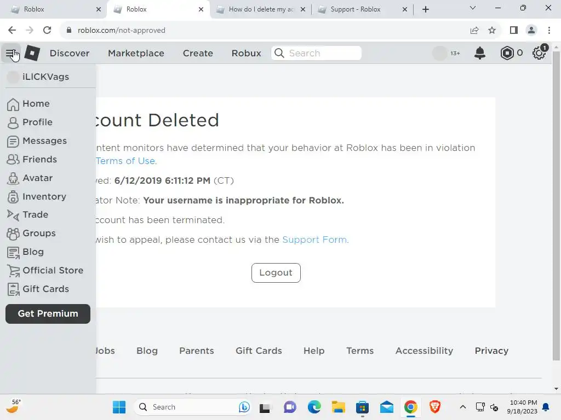Toggle the hamburger navigation menu
Image resolution: width=561 pixels, height=420 pixels.
coord(12,54)
